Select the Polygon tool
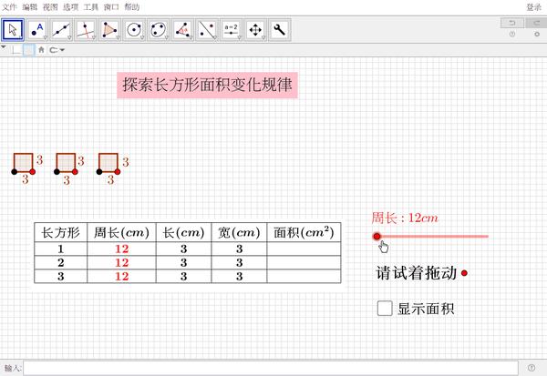The width and height of the screenshot is (547, 376). pyautogui.click(x=110, y=30)
